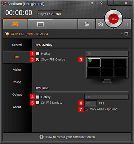This screenshot has width=134, height=144.
Task: Select bottom-left FPS overlay position
Action: click(x=94, y=72)
